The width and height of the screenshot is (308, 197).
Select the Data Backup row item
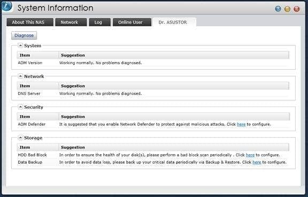(x=30, y=162)
